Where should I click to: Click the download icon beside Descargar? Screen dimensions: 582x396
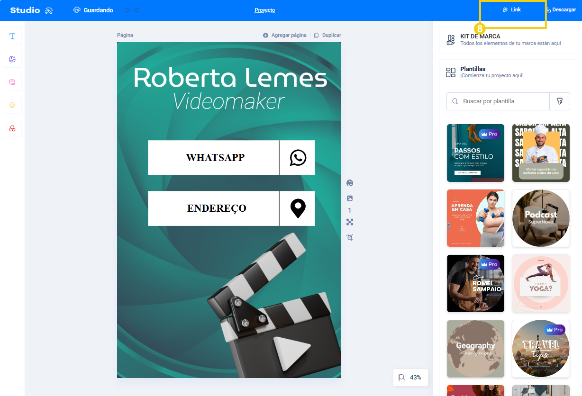click(548, 10)
